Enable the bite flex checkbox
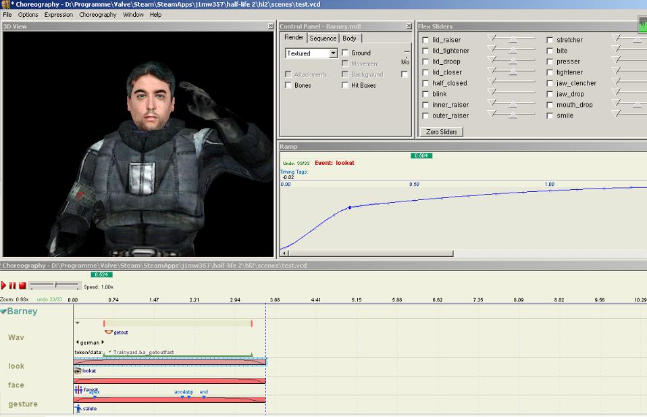Screen dimensions: 647x417 pyautogui.click(x=550, y=51)
